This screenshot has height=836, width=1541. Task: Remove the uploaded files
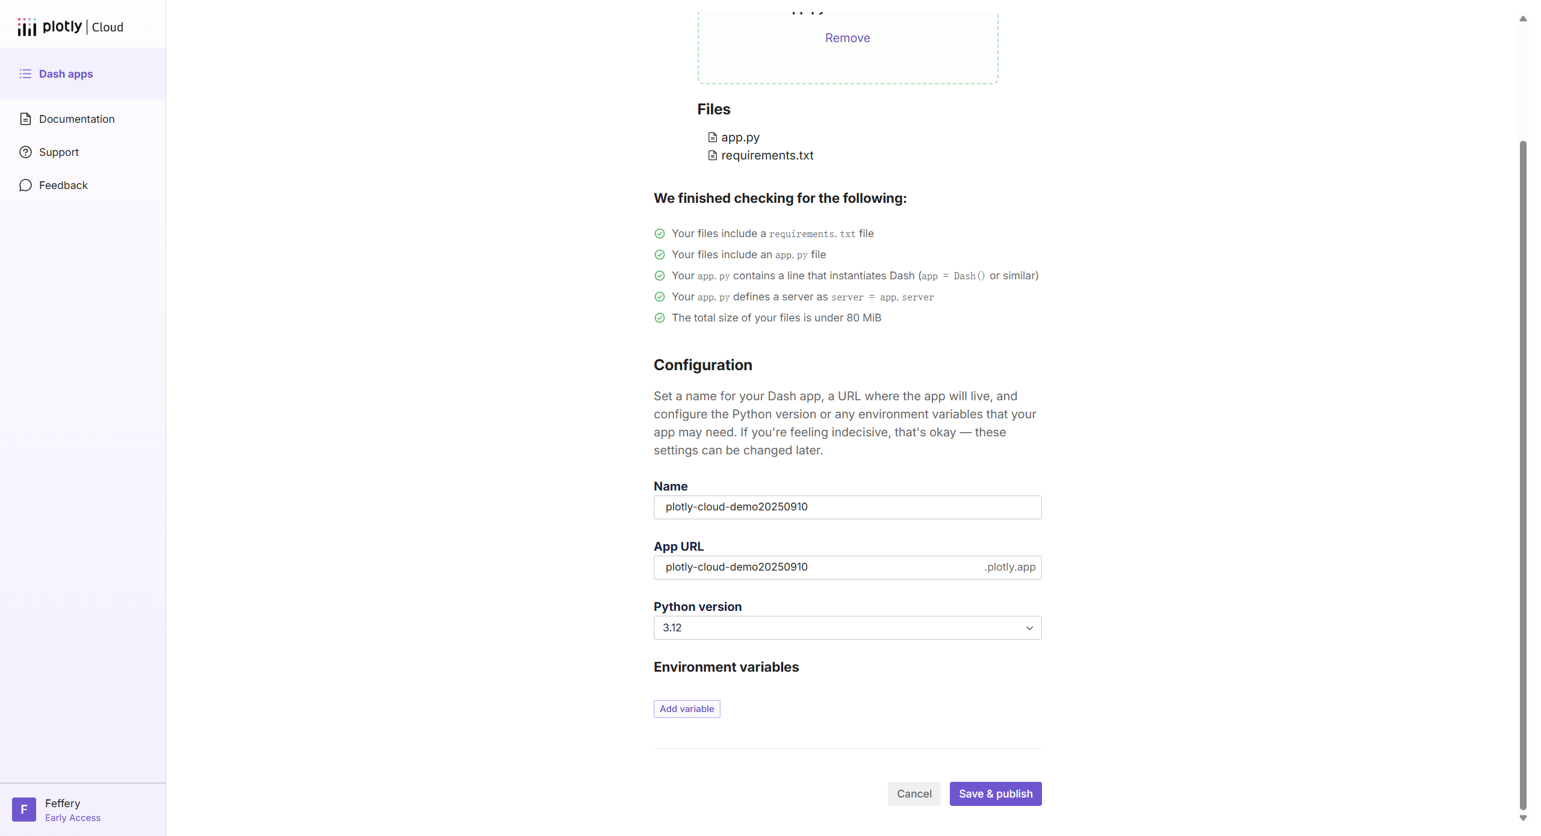[x=848, y=38]
